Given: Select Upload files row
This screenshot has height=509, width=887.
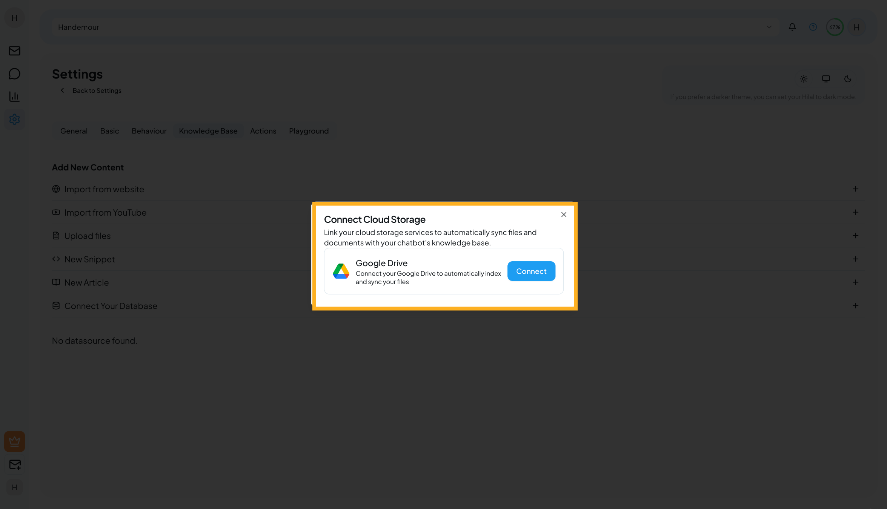Looking at the screenshot, I should 458,236.
